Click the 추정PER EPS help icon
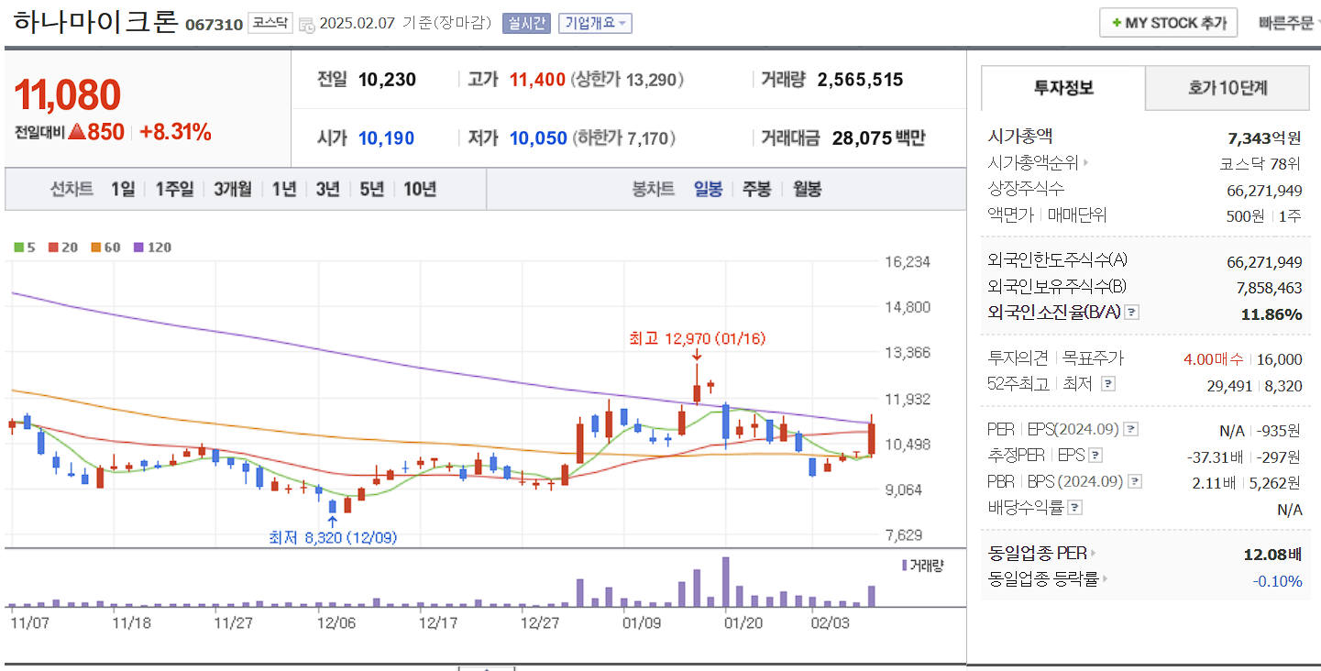The height and width of the screenshot is (671, 1321). coord(1095,456)
